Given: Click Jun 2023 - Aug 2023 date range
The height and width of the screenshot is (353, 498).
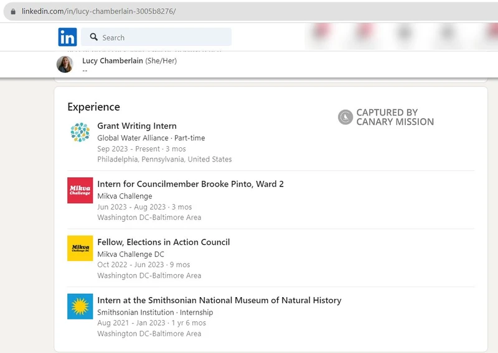Looking at the screenshot, I should [131, 207].
